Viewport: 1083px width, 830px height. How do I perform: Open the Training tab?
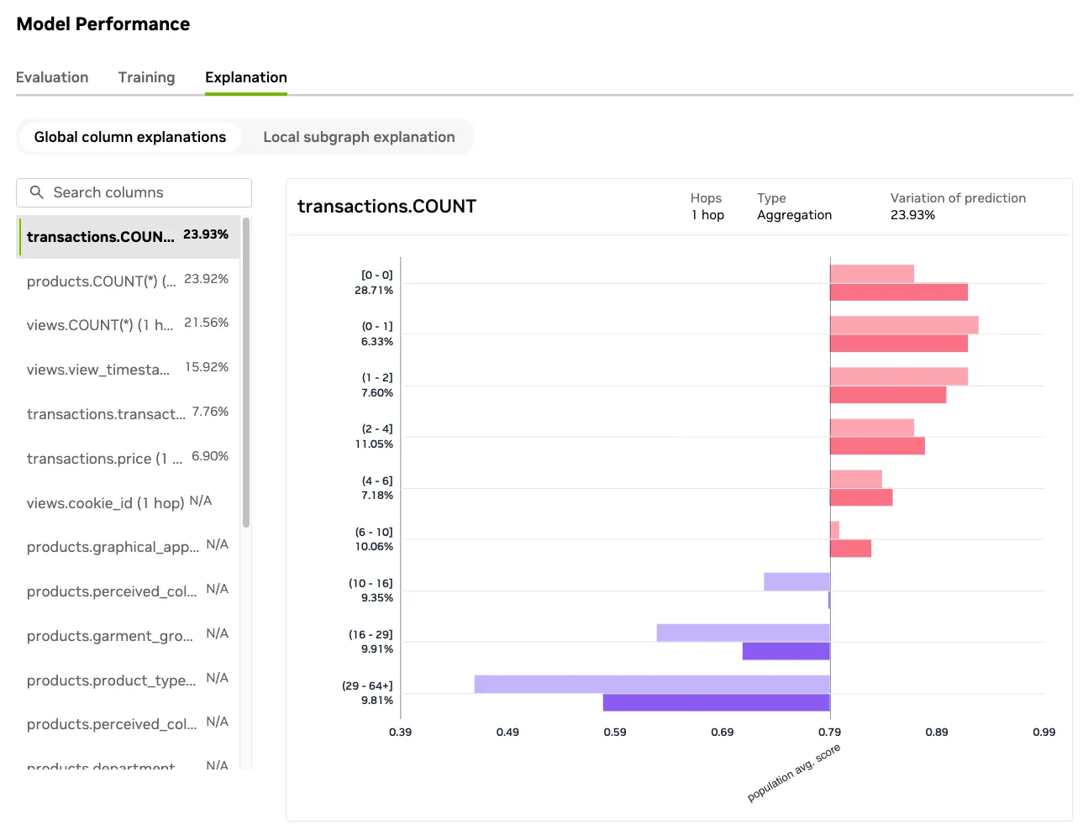point(147,77)
